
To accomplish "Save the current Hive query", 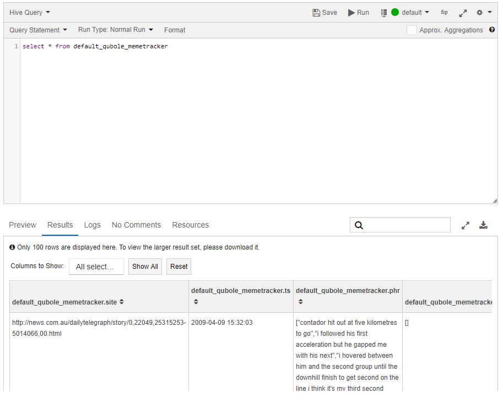I will 324,13.
